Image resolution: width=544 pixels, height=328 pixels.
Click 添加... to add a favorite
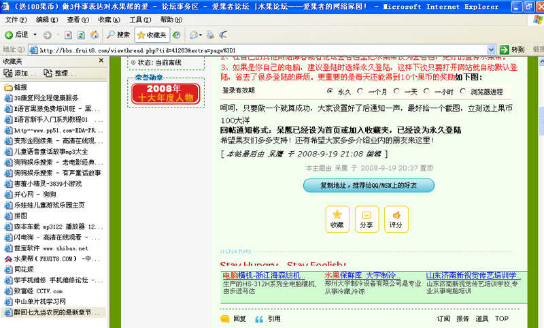[20, 73]
